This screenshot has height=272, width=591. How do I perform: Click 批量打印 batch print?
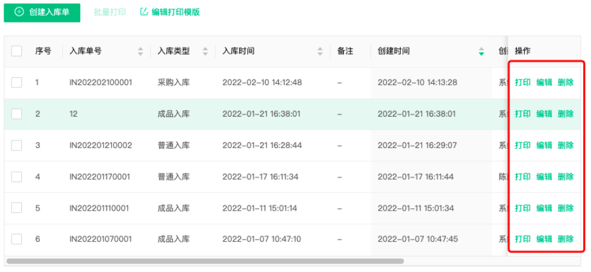coord(110,12)
